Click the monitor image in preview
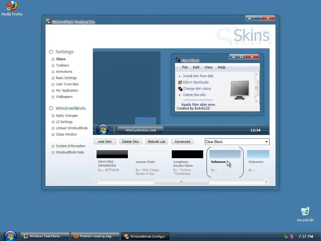The height and width of the screenshot is (241, 321). pos(239,90)
